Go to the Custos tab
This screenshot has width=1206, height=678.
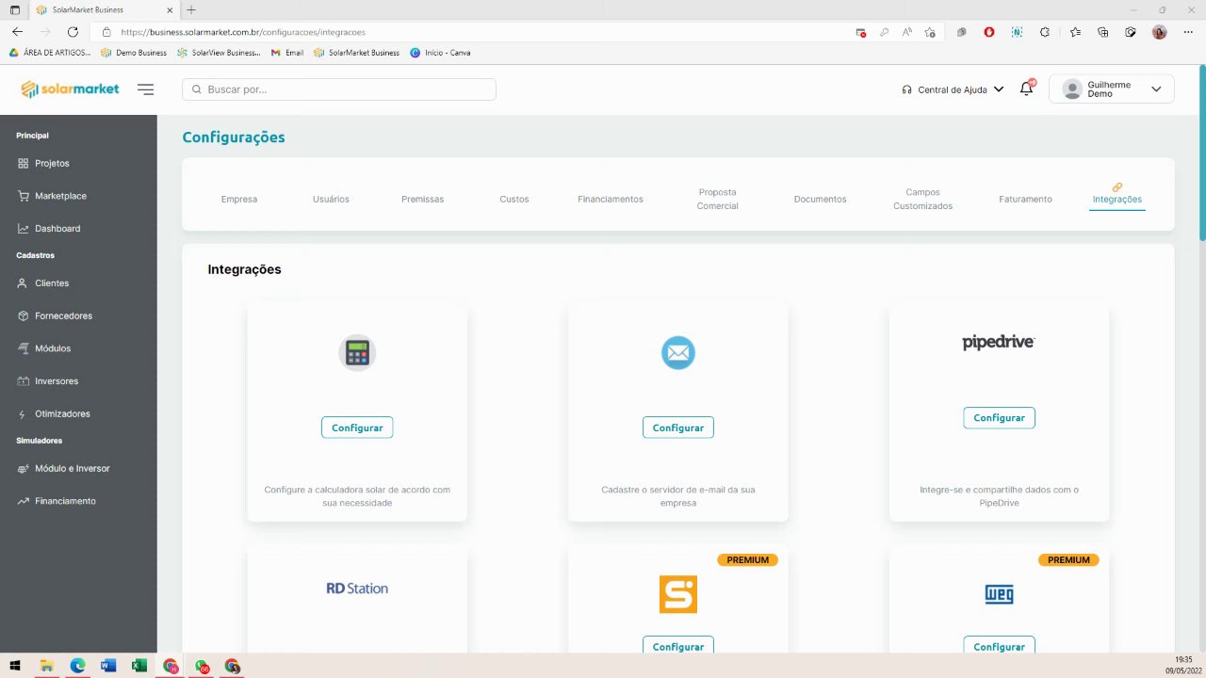coord(514,200)
